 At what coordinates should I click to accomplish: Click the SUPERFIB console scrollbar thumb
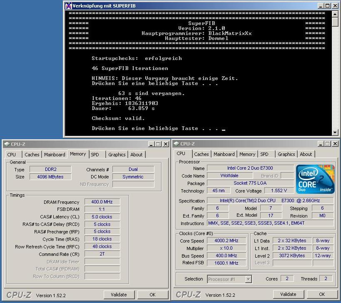tap(335, 22)
